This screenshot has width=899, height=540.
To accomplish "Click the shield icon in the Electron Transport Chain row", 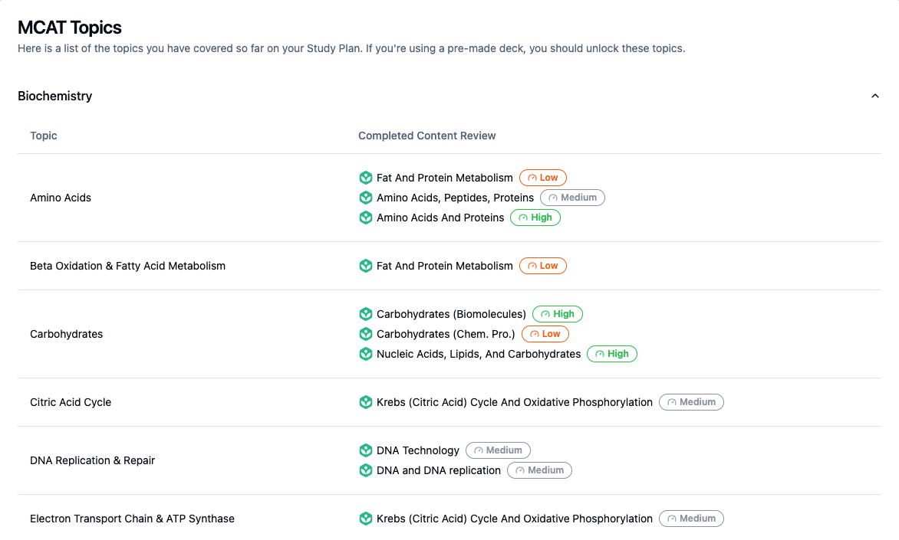I will click(366, 519).
